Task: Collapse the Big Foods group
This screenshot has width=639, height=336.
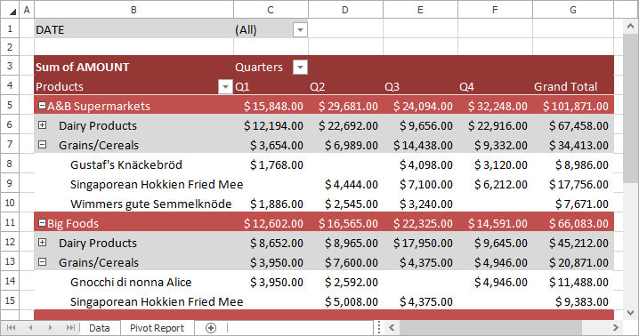Action: pos(42,223)
